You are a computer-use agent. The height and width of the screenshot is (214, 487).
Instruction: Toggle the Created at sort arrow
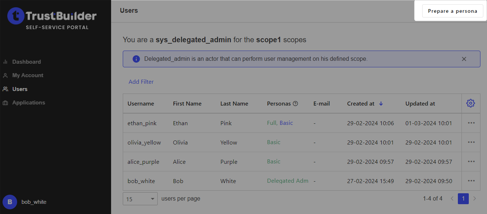pos(381,104)
